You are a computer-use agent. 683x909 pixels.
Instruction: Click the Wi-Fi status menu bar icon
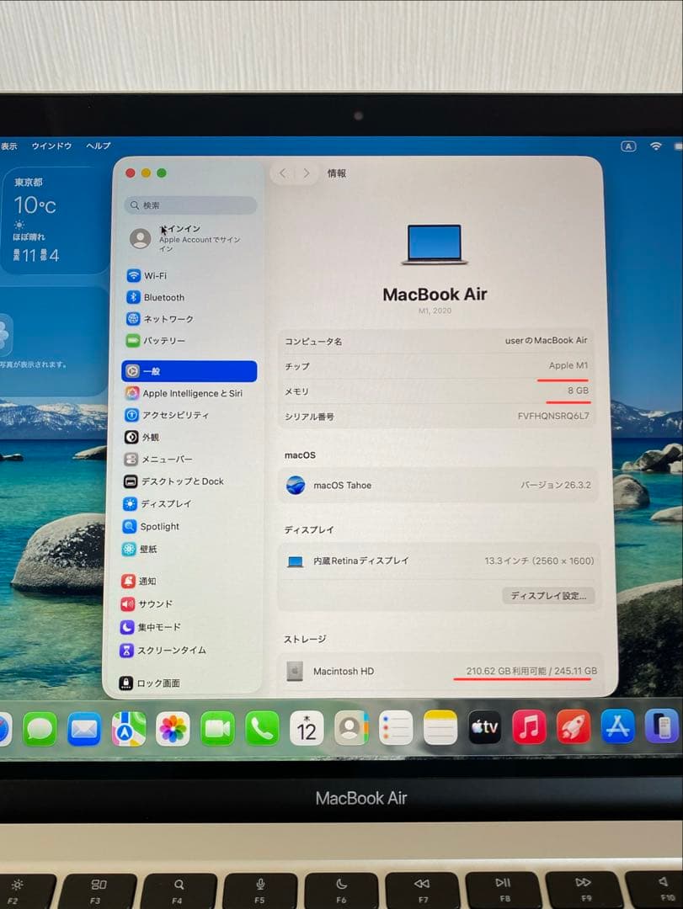coord(656,146)
